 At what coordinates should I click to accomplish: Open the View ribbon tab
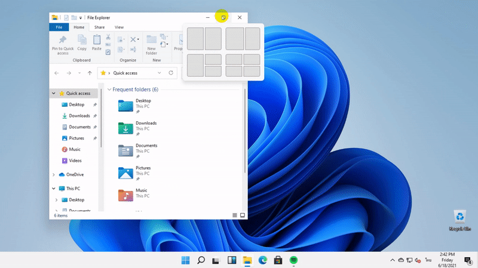119,27
